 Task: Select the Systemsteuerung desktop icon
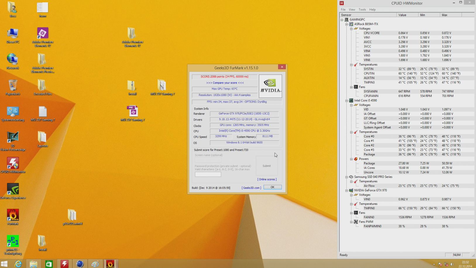(x=13, y=114)
